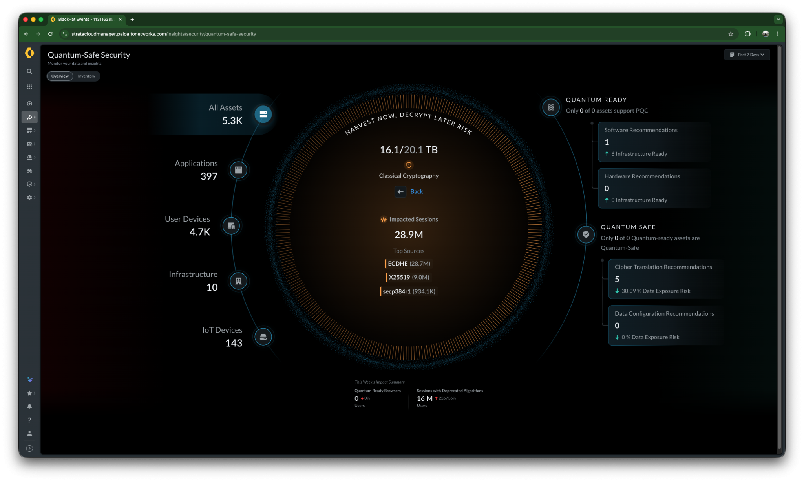Open the sidebar search icon
The height and width of the screenshot is (482, 804).
pos(29,71)
